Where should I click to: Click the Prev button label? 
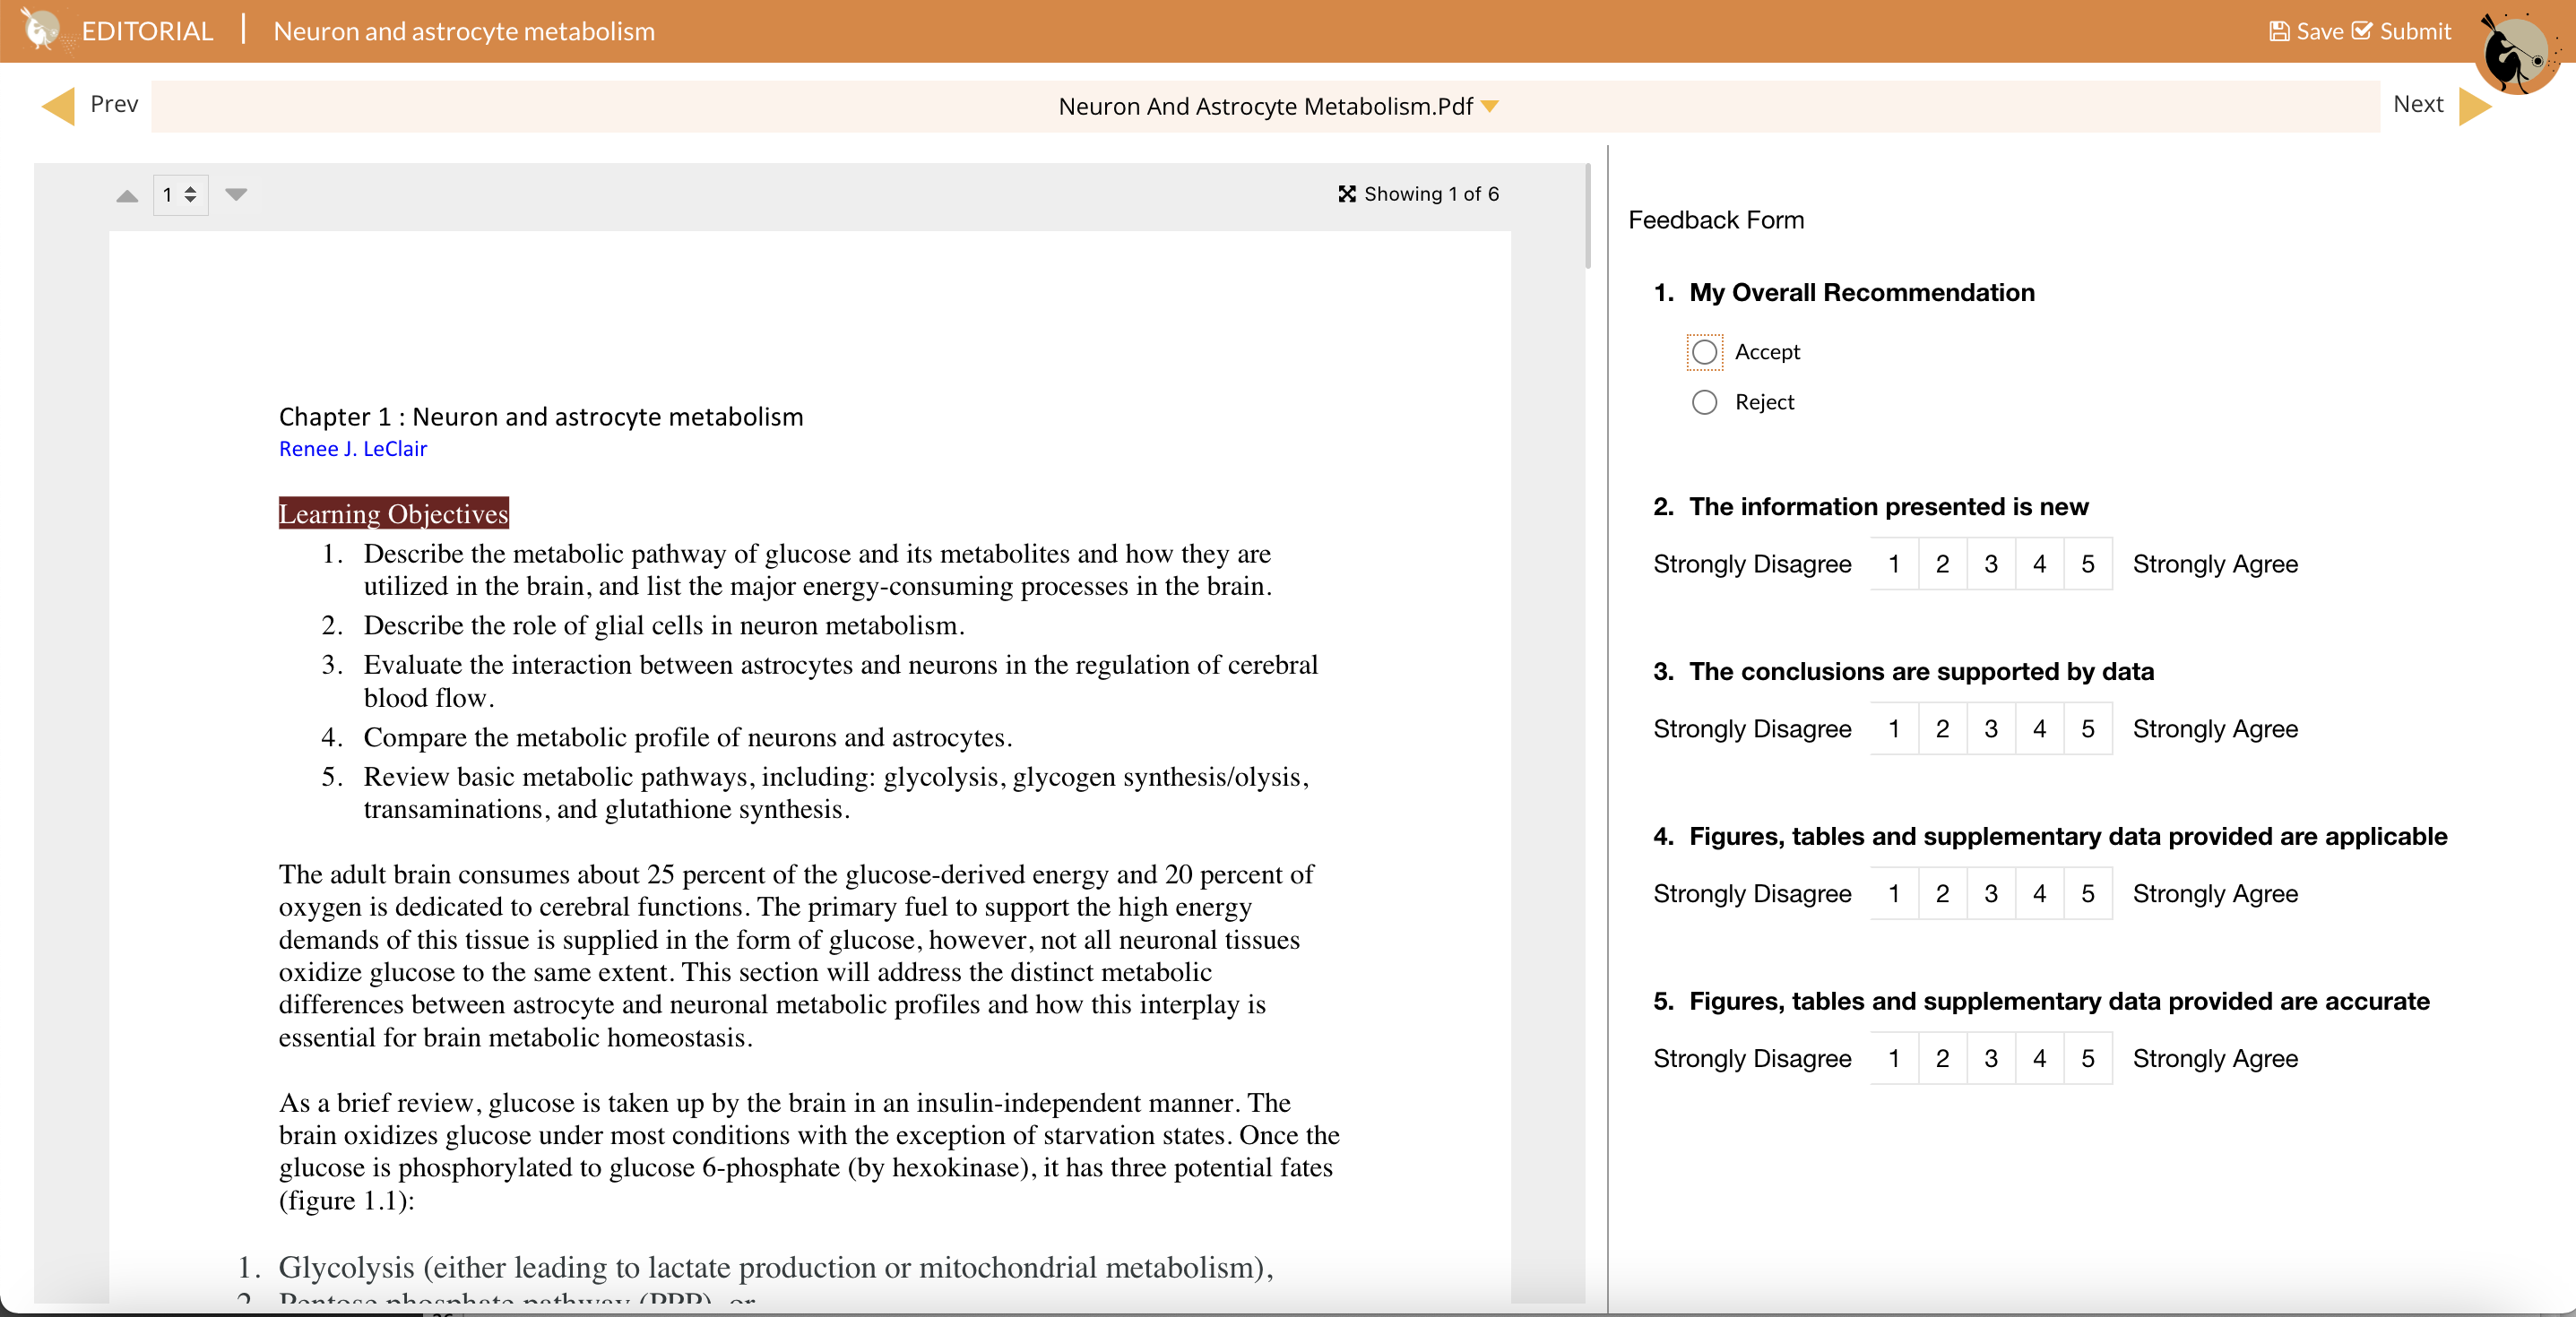coord(114,104)
